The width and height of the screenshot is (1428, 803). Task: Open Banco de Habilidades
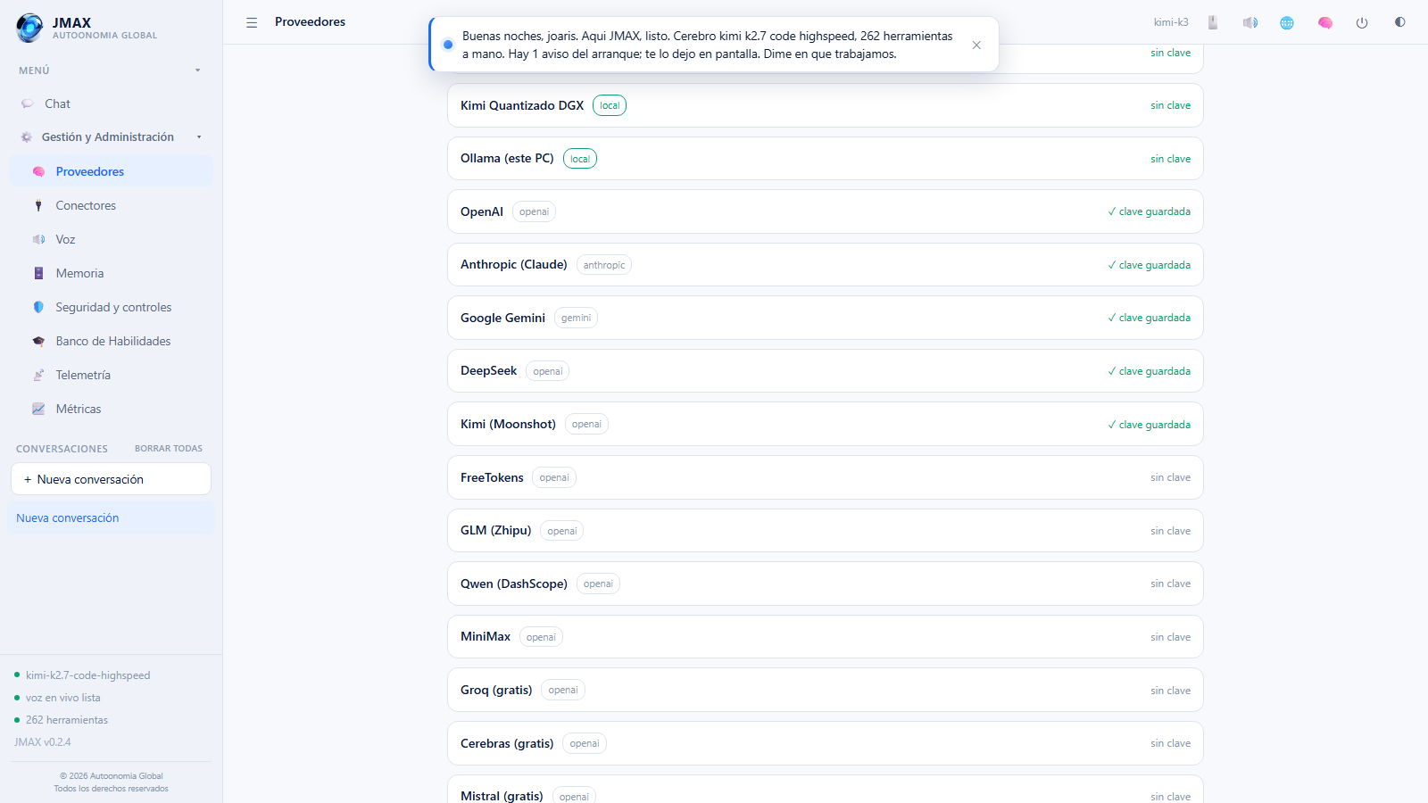click(x=111, y=341)
